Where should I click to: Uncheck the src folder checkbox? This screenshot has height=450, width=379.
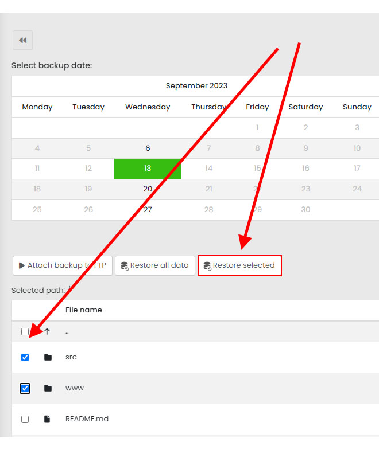click(x=25, y=357)
